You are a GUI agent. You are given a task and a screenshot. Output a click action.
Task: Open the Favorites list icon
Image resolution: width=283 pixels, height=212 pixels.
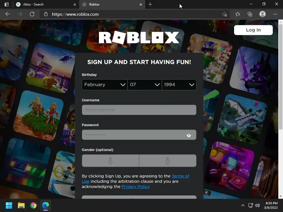[238, 14]
